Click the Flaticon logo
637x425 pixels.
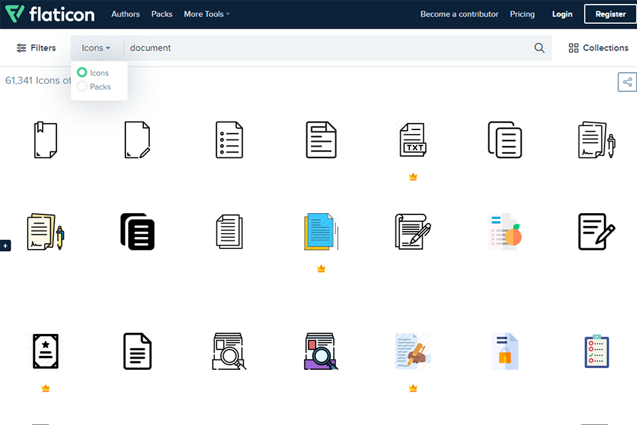coord(50,13)
